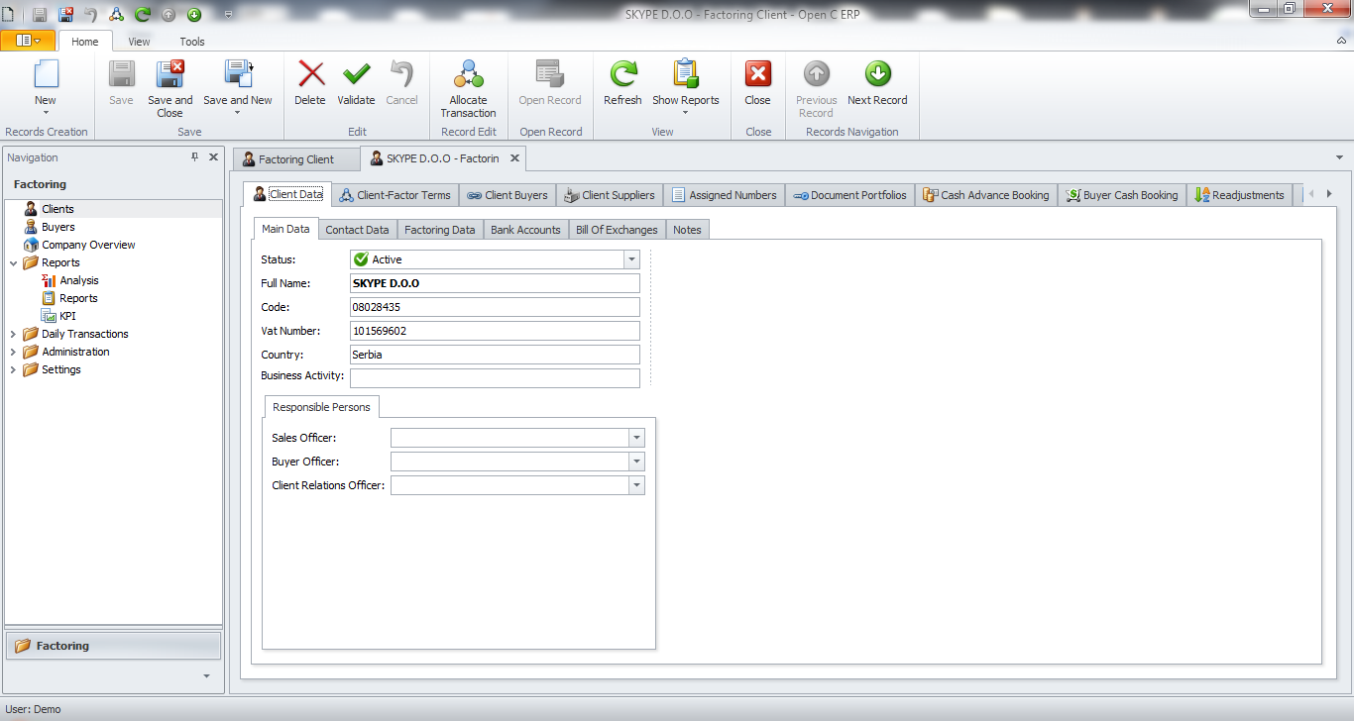The image size is (1354, 721).
Task: Pin the Navigation panel
Action: tap(195, 157)
